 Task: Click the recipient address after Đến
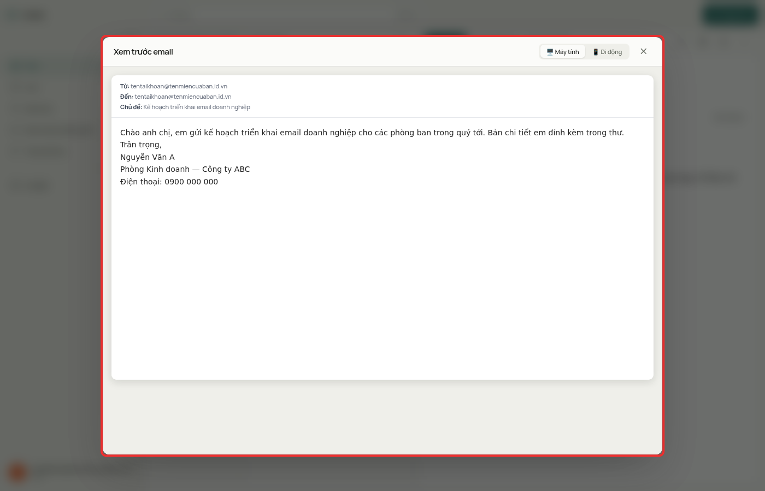click(x=183, y=97)
